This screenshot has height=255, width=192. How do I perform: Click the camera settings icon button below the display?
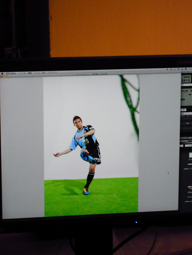click(x=184, y=110)
